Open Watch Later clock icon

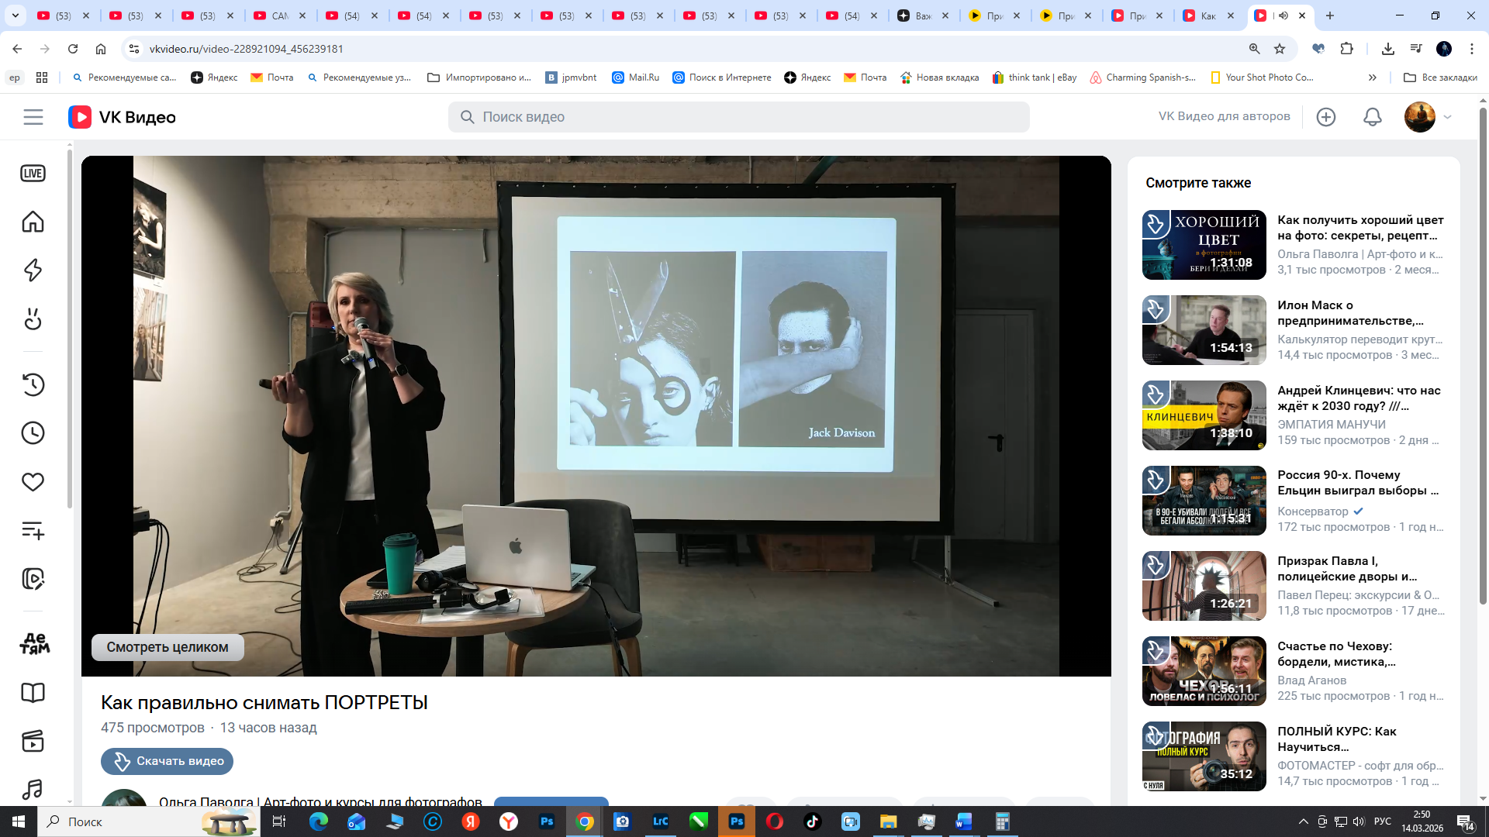pyautogui.click(x=33, y=433)
